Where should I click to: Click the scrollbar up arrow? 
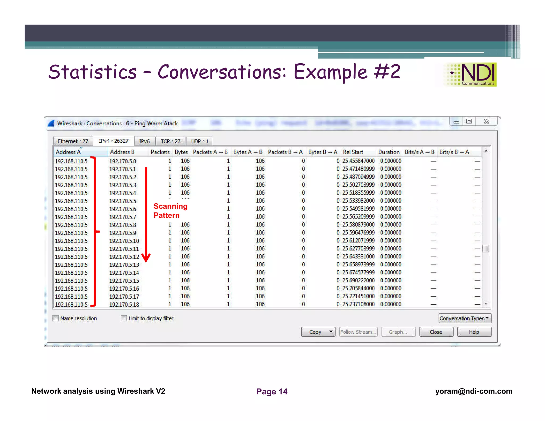click(x=486, y=151)
